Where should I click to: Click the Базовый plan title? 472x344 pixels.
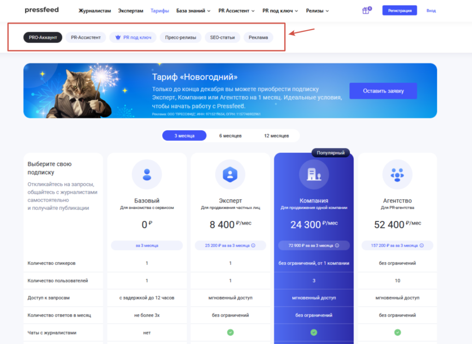147,201
